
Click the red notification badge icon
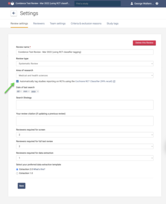click(9, 3)
